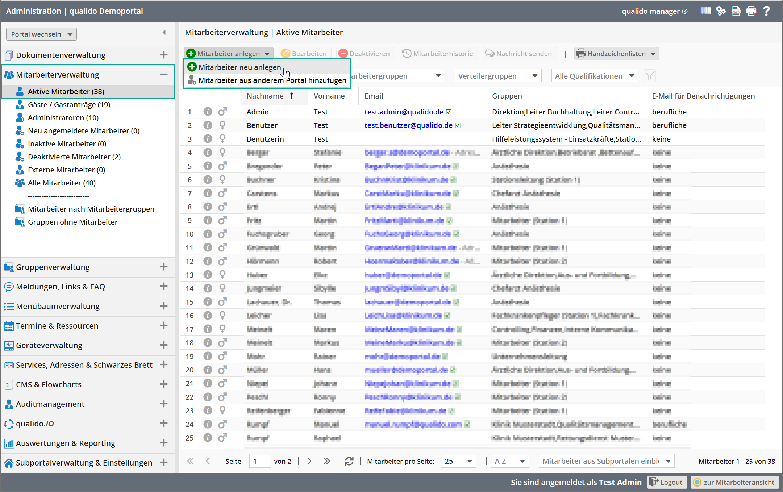Go to previous page arrow

(208, 461)
